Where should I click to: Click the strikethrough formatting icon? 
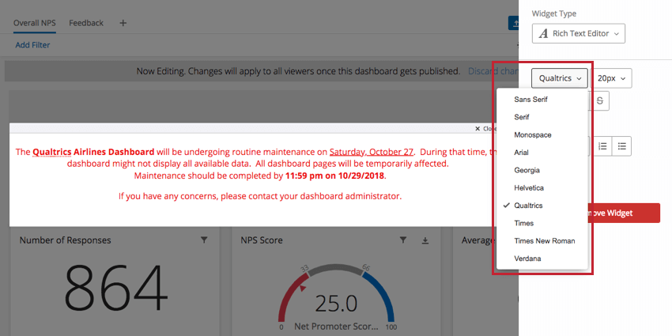pyautogui.click(x=600, y=100)
